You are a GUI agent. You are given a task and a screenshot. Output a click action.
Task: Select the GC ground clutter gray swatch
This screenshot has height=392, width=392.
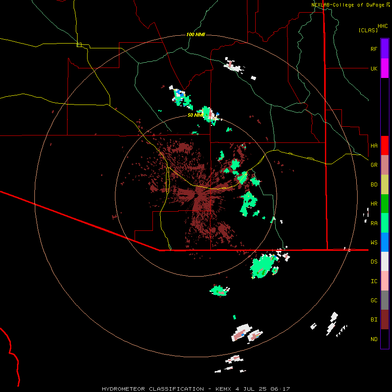(385, 300)
